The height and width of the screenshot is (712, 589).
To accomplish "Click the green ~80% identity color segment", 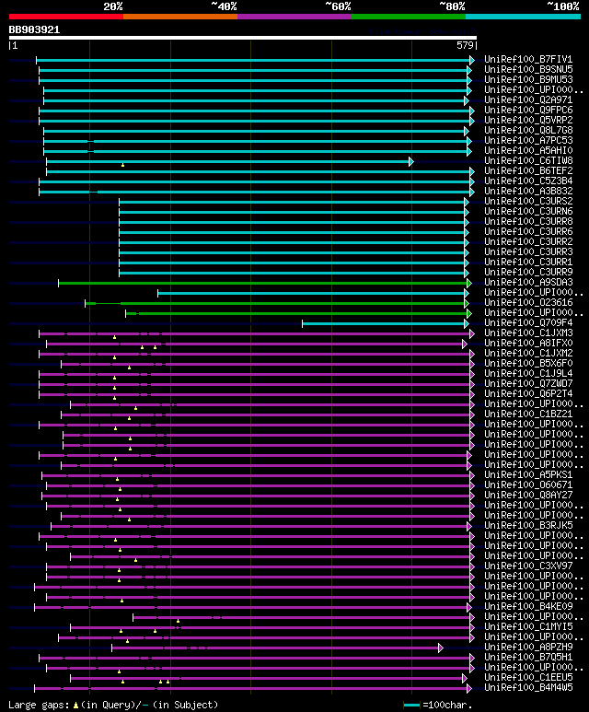I will point(409,17).
